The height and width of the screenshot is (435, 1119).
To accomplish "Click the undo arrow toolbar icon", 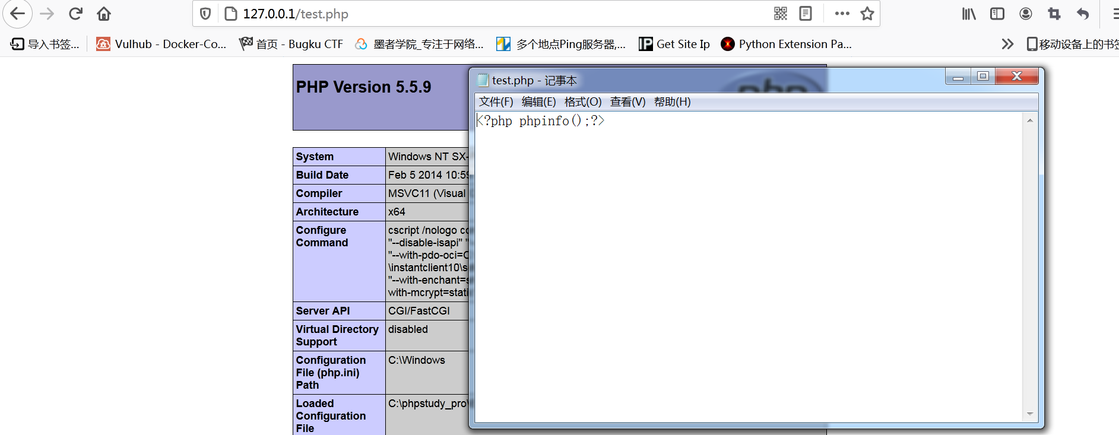I will (1083, 14).
